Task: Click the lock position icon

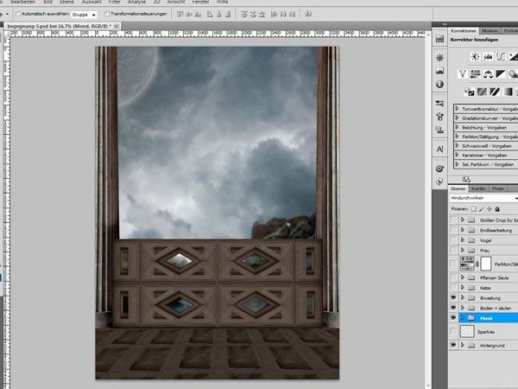Action: pos(490,209)
